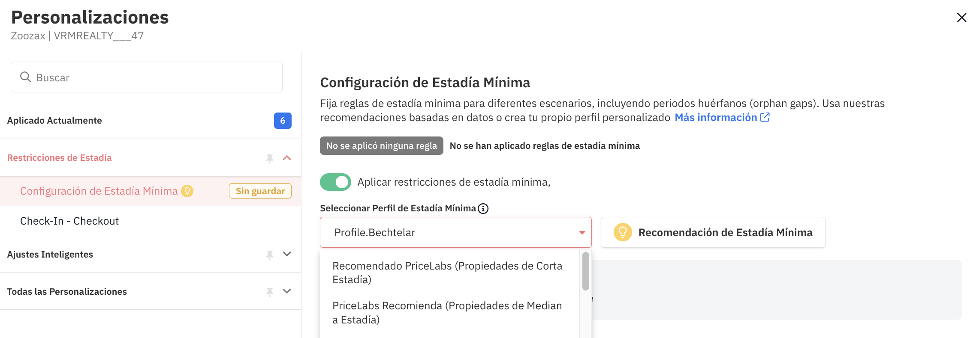Click the pin icon for Restricciones de Estadía
Screen dimensions: 976x338
[269, 158]
